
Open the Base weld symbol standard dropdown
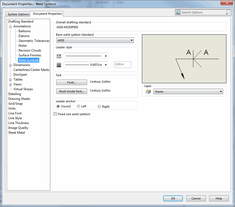[95, 40]
